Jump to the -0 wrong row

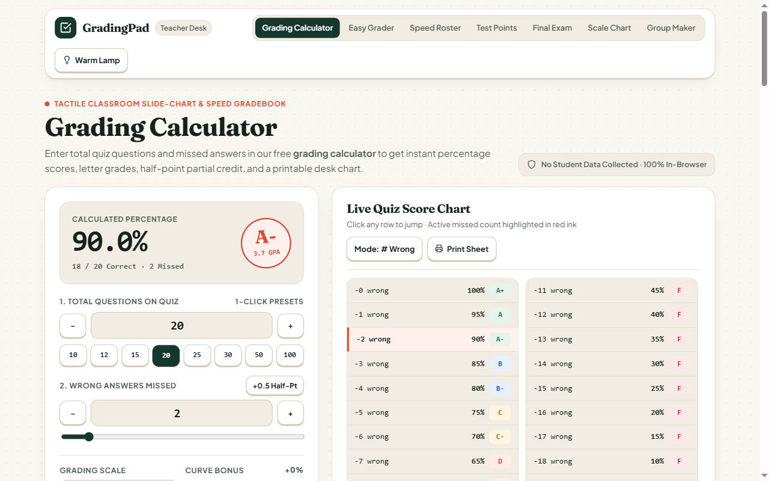433,290
